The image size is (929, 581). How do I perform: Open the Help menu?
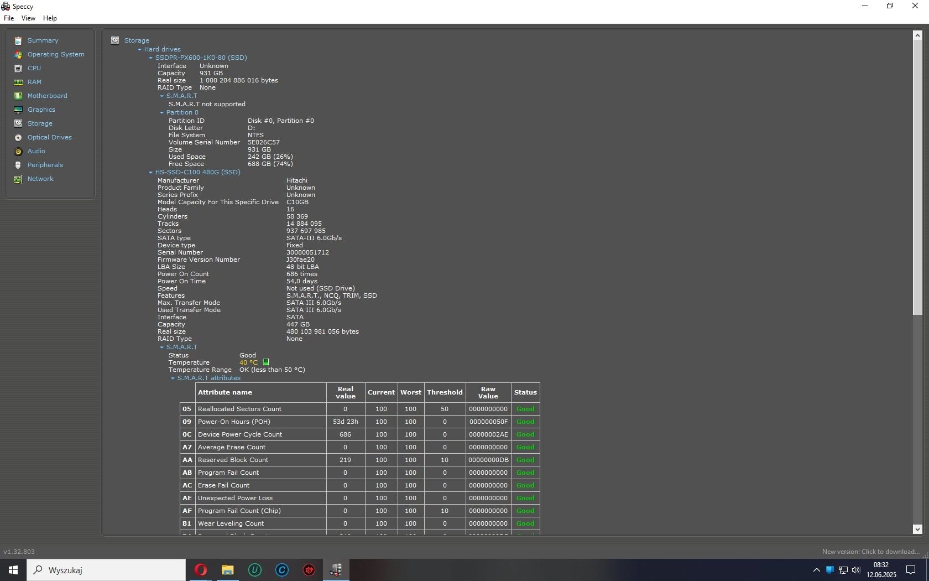(x=50, y=18)
